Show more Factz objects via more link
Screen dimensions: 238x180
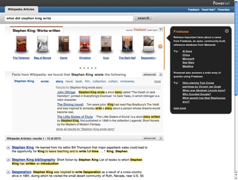click(x=158, y=81)
